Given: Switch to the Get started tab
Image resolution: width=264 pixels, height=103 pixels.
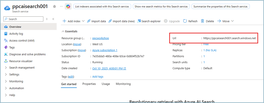Looking at the screenshot, I should point(69,84).
